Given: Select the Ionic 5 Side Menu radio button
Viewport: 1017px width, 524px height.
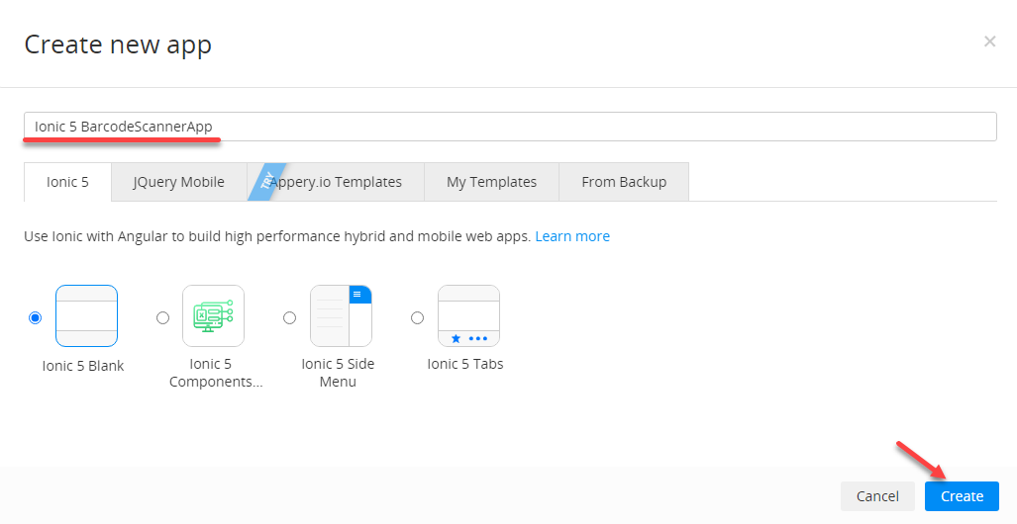Looking at the screenshot, I should click(x=290, y=318).
